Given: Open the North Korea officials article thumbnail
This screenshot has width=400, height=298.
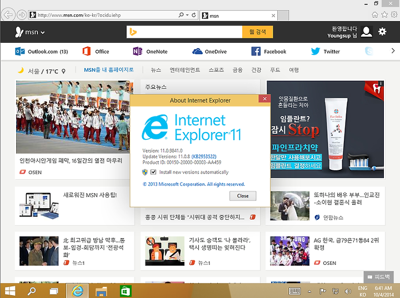Looking at the screenshot, I should (39, 251).
